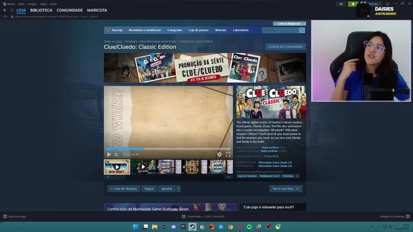This screenshot has width=413, height=232.
Task: Open Novidades e tendências menu
Action: pyautogui.click(x=145, y=30)
